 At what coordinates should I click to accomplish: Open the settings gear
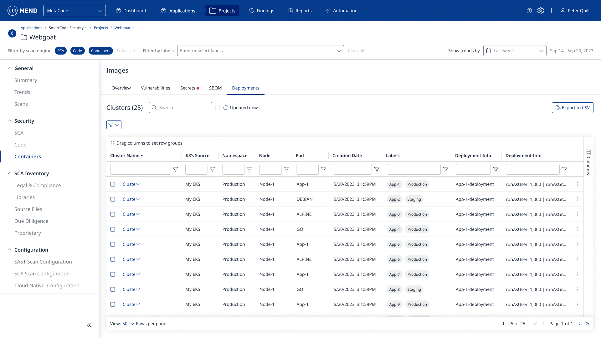(541, 10)
